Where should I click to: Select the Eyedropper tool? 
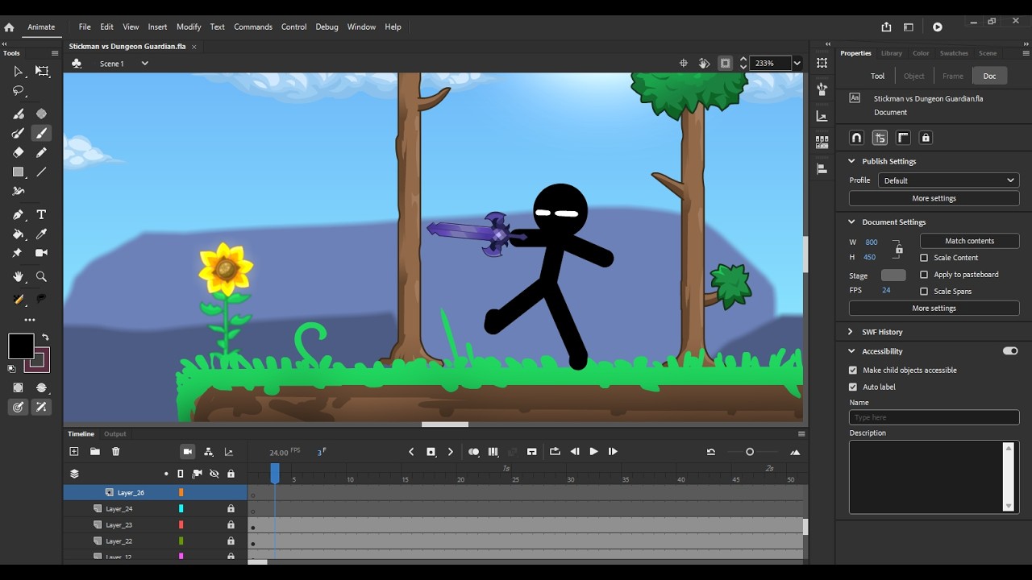pyautogui.click(x=42, y=234)
